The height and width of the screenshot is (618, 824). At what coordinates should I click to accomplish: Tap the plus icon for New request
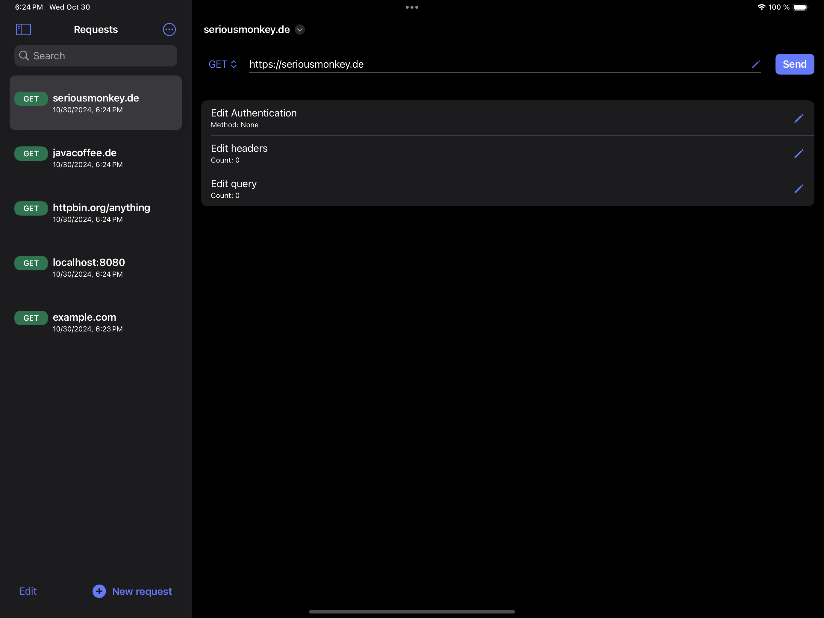pyautogui.click(x=99, y=591)
